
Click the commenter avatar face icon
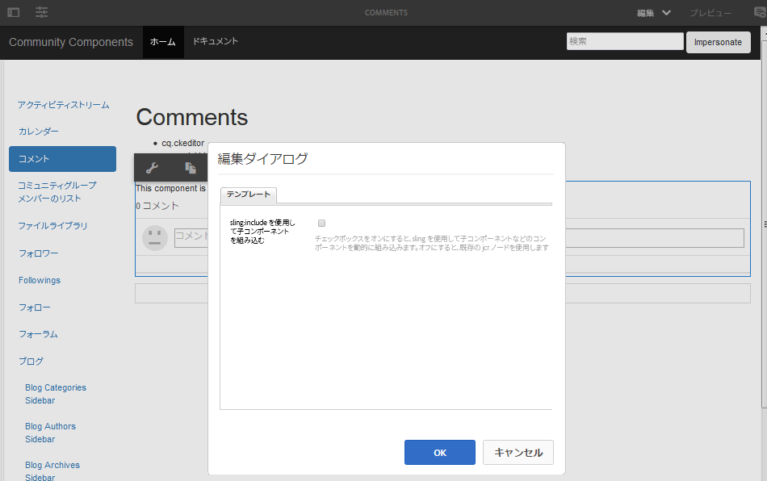(x=155, y=238)
